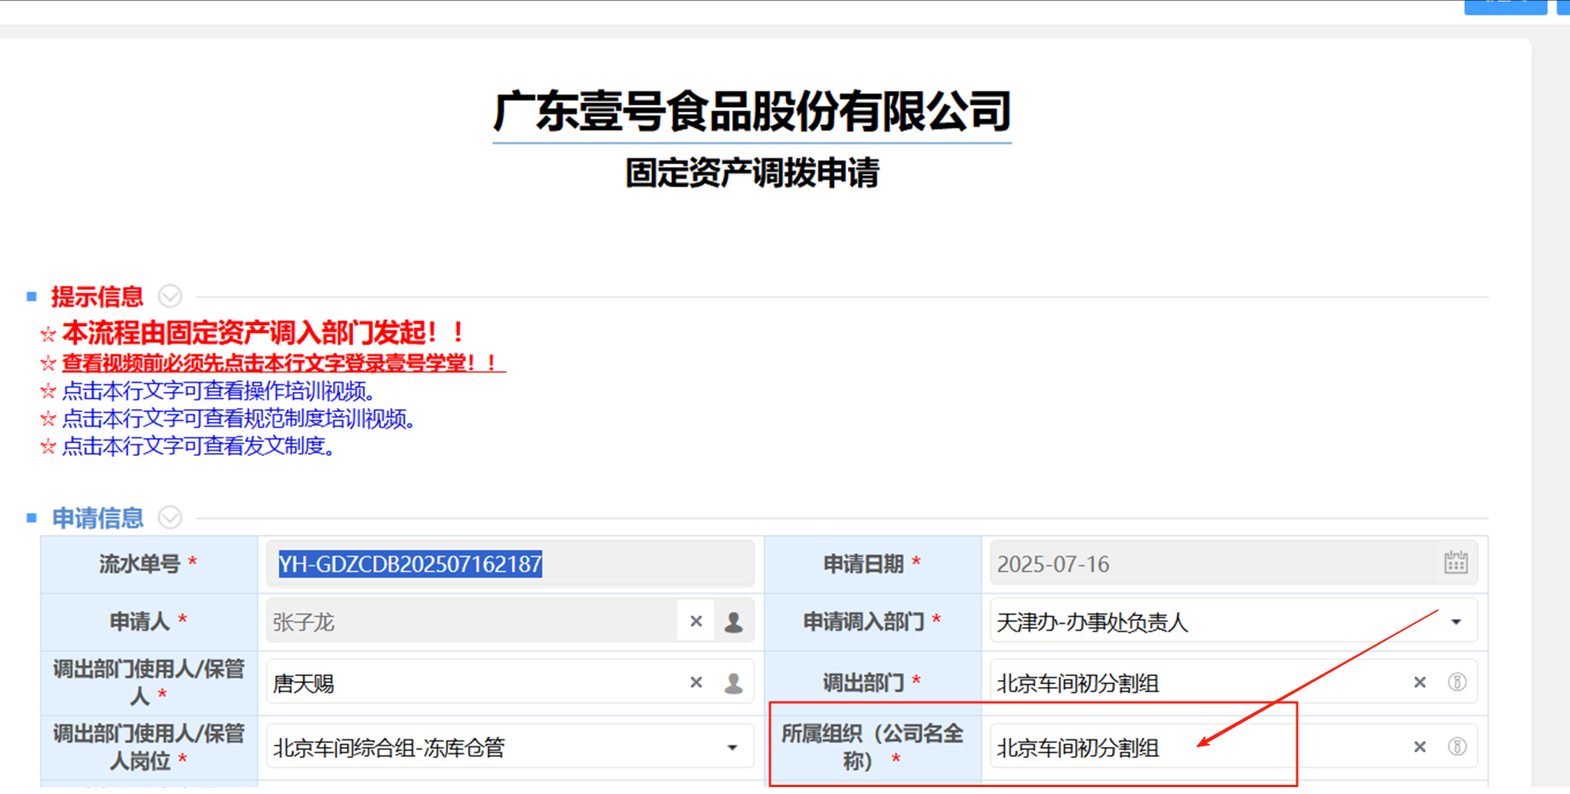Open the 规范制度培训视频 link
The height and width of the screenshot is (794, 1570).
(238, 419)
